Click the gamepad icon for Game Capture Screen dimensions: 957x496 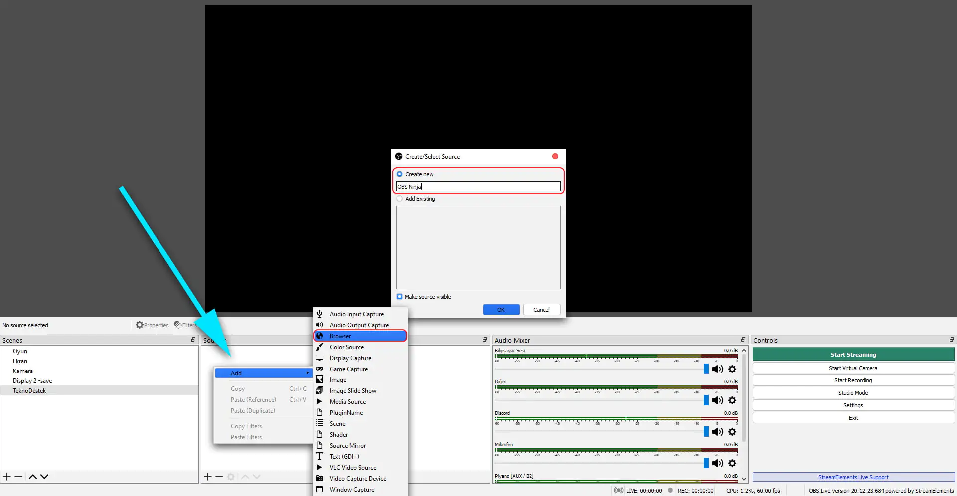[x=319, y=369]
